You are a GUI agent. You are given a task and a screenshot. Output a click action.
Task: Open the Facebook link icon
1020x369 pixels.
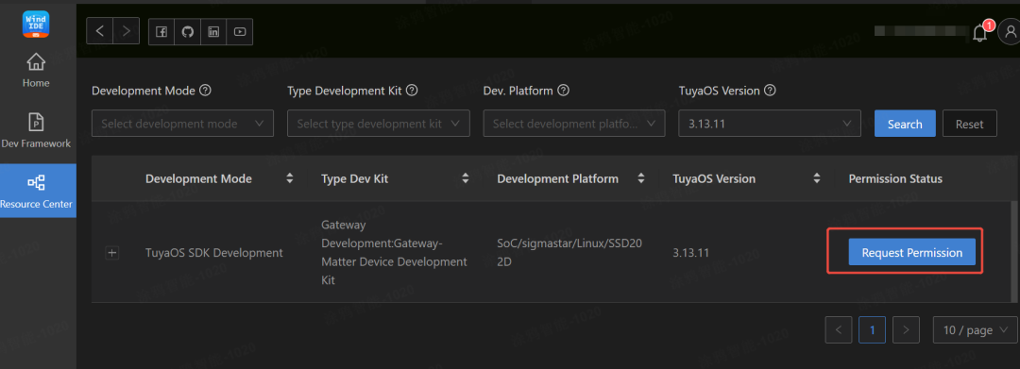coord(161,32)
